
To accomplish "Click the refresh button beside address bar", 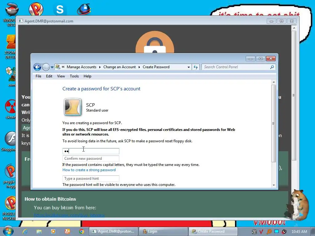I will tap(196, 67).
